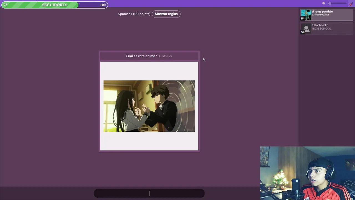Select player ElPochoRiko
This screenshot has height=200, width=355.
tap(327, 28)
